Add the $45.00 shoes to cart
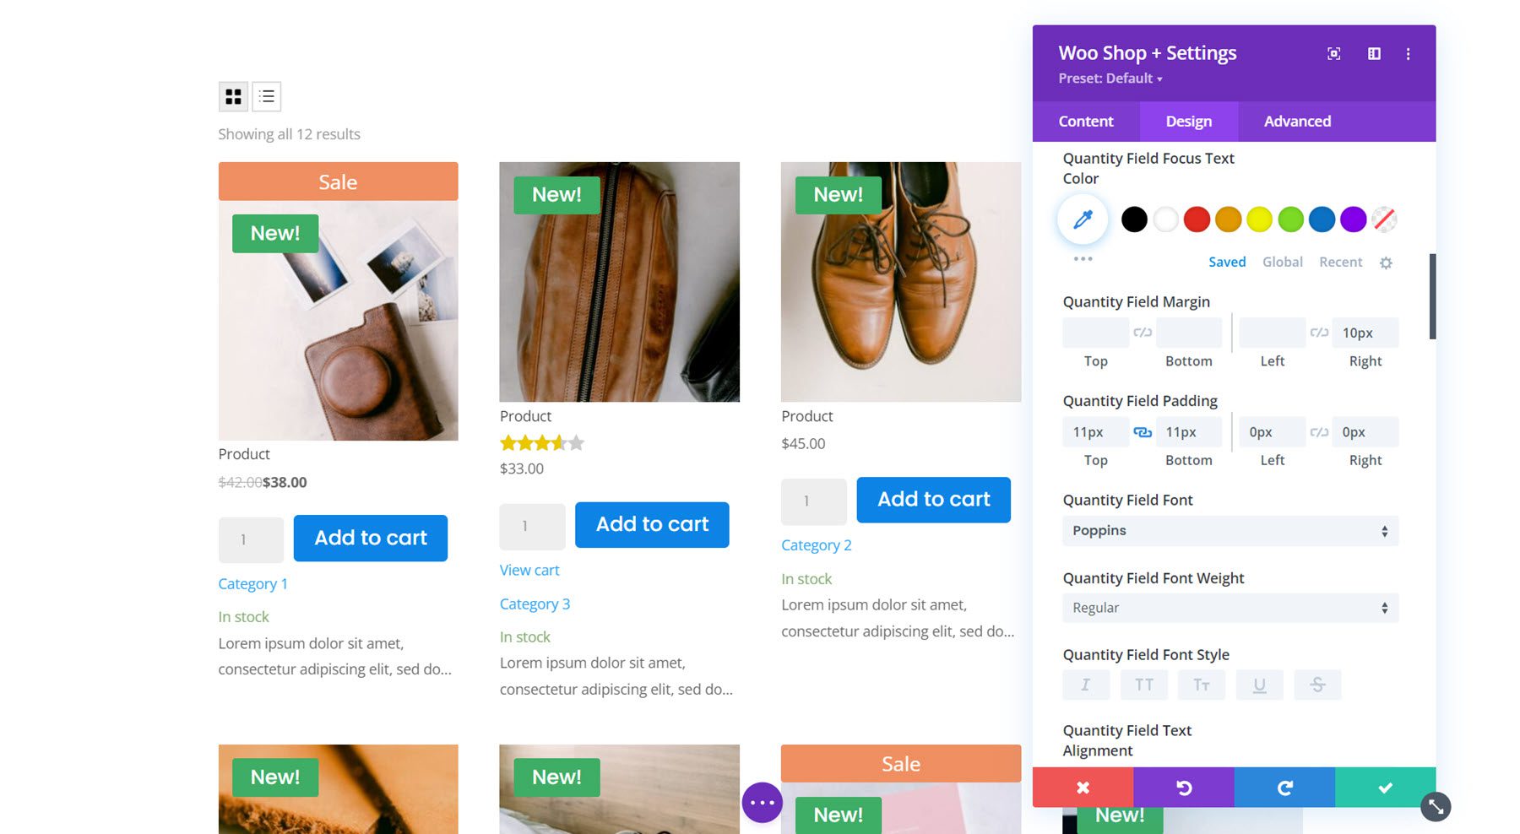This screenshot has height=834, width=1520. pos(933,499)
